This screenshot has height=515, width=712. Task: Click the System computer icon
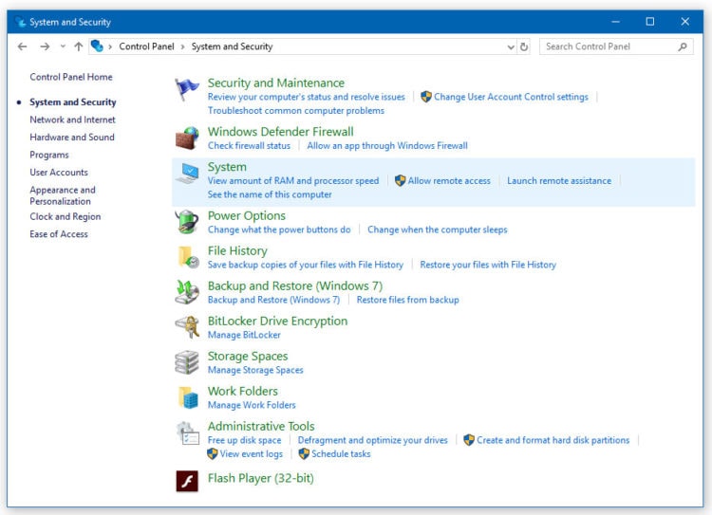pyautogui.click(x=187, y=174)
